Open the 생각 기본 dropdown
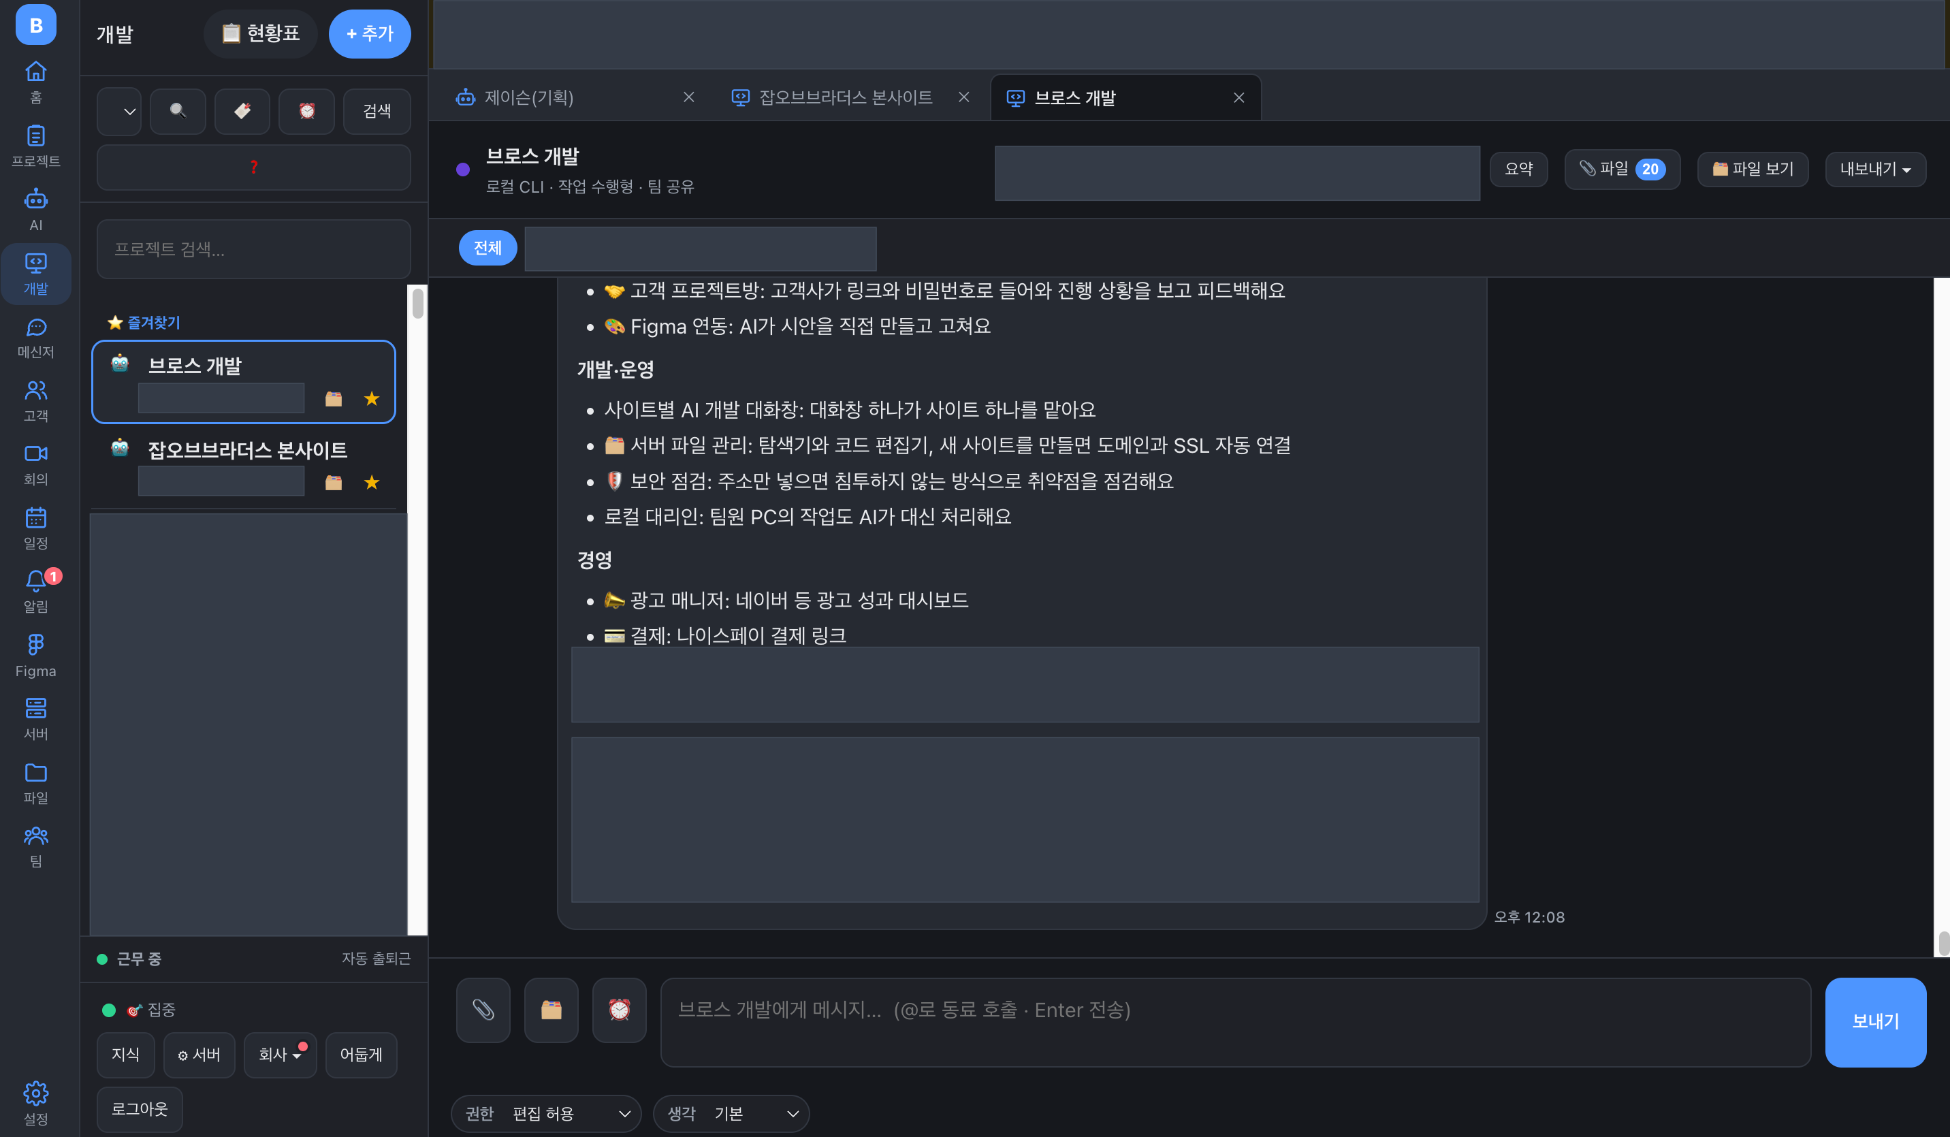 tap(731, 1113)
